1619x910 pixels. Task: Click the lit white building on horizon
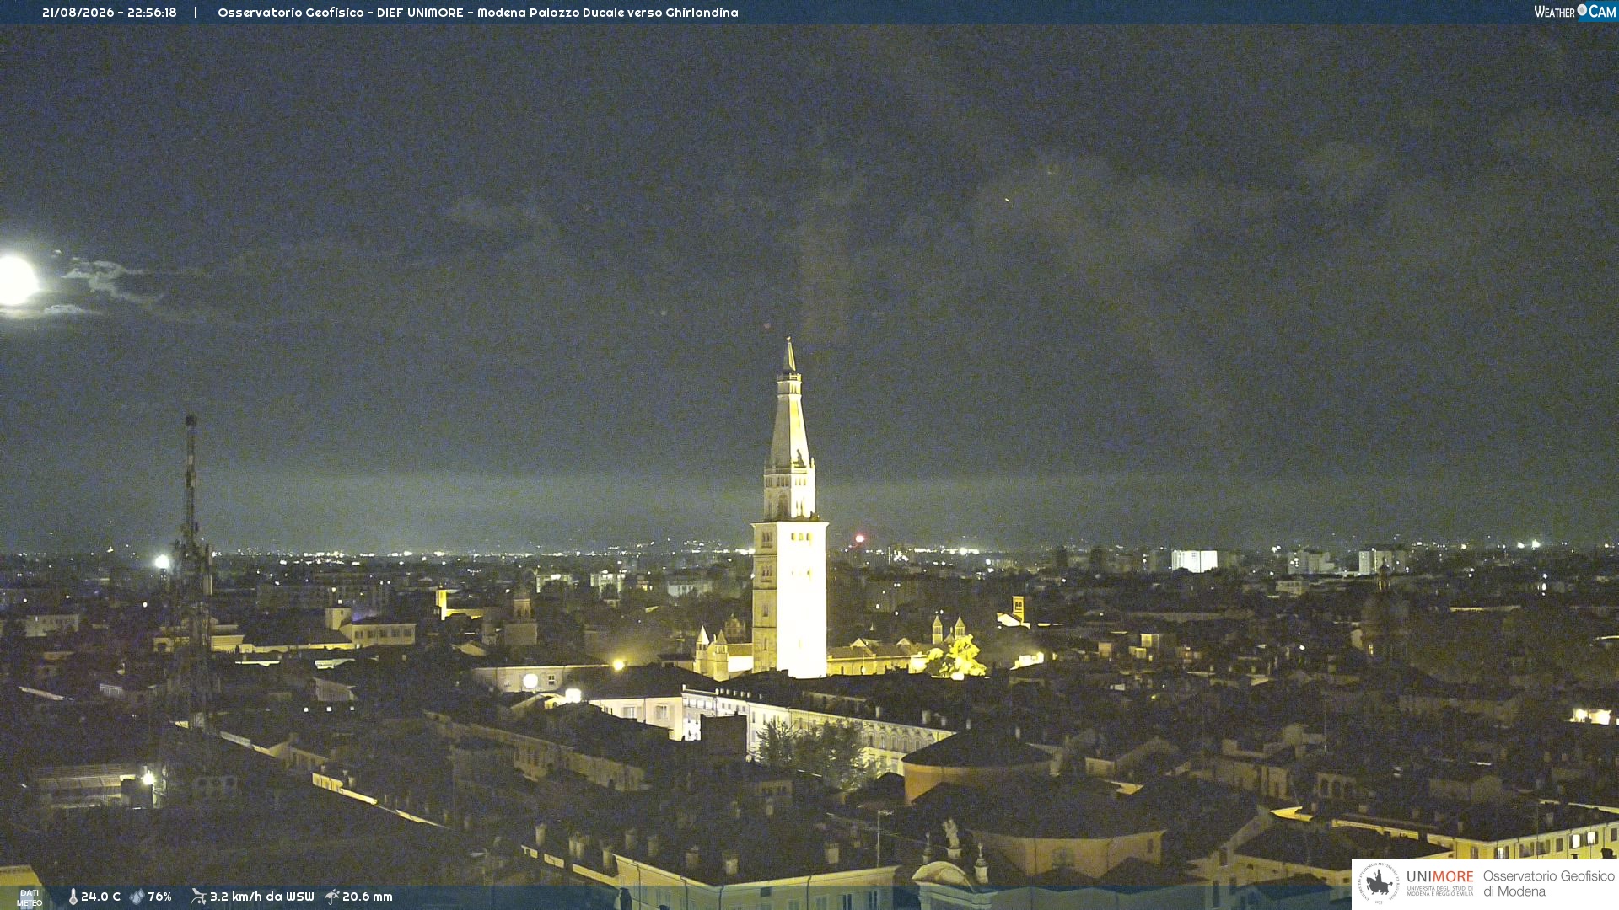click(1194, 560)
